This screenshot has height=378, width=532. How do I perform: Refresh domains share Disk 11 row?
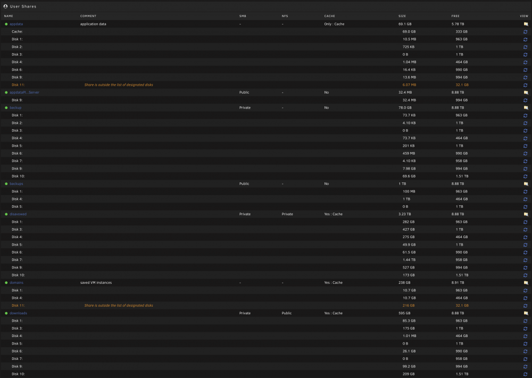pos(526,306)
